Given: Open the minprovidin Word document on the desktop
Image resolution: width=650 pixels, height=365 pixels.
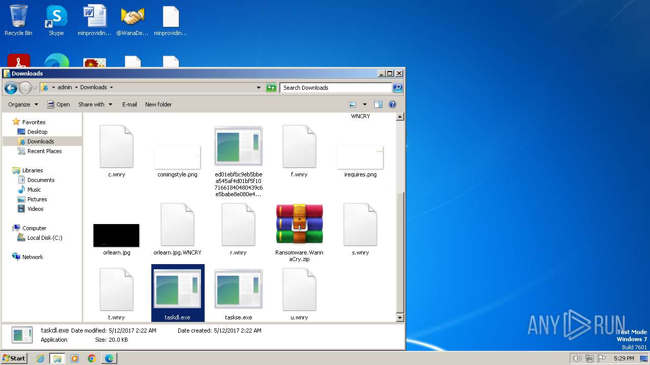Looking at the screenshot, I should tap(94, 20).
